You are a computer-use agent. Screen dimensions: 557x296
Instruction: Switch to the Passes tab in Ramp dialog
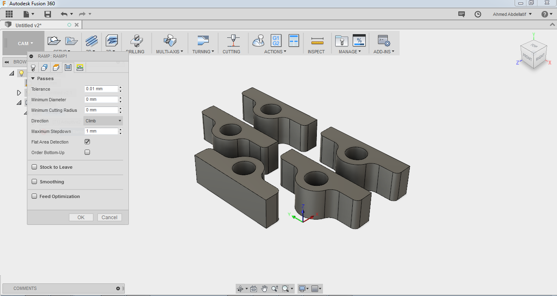click(x=68, y=67)
